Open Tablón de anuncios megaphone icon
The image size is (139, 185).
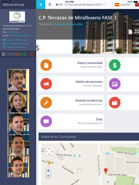[46, 84]
